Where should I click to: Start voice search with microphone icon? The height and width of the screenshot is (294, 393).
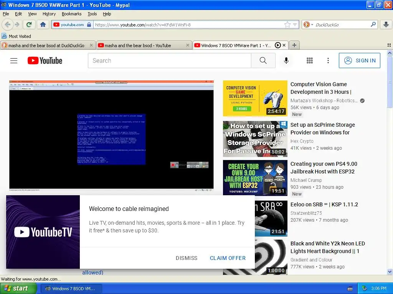(x=286, y=60)
